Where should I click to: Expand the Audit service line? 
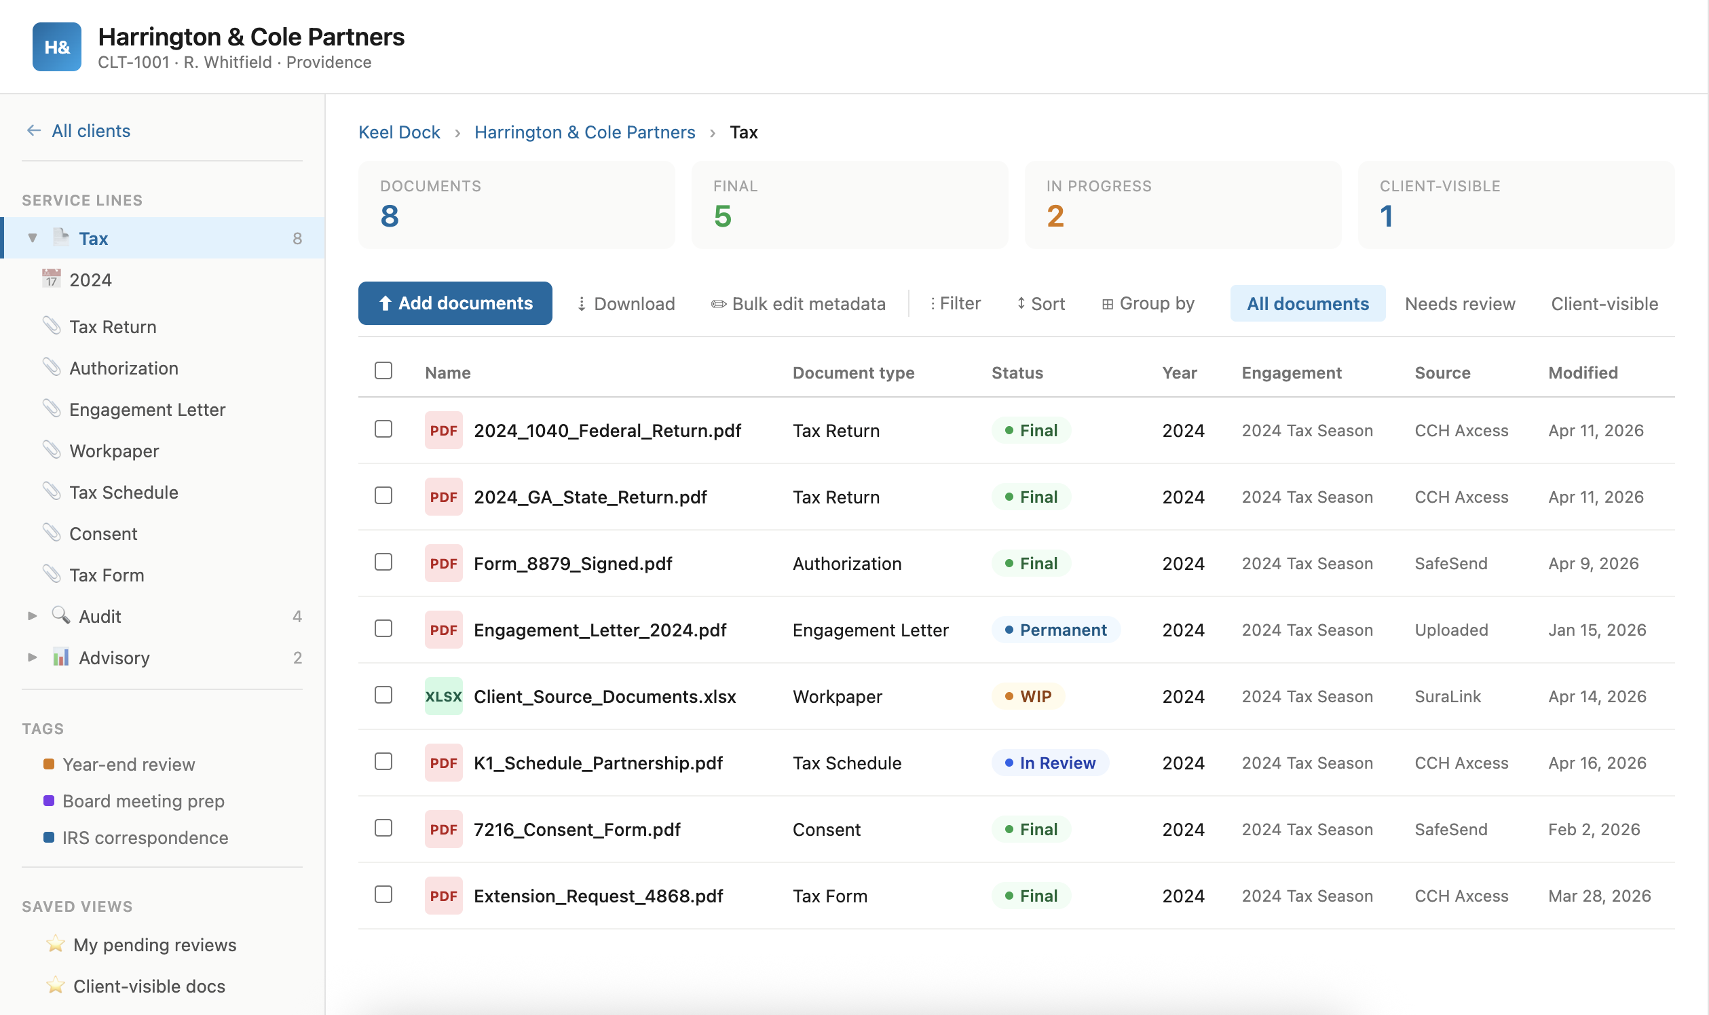[x=32, y=615]
